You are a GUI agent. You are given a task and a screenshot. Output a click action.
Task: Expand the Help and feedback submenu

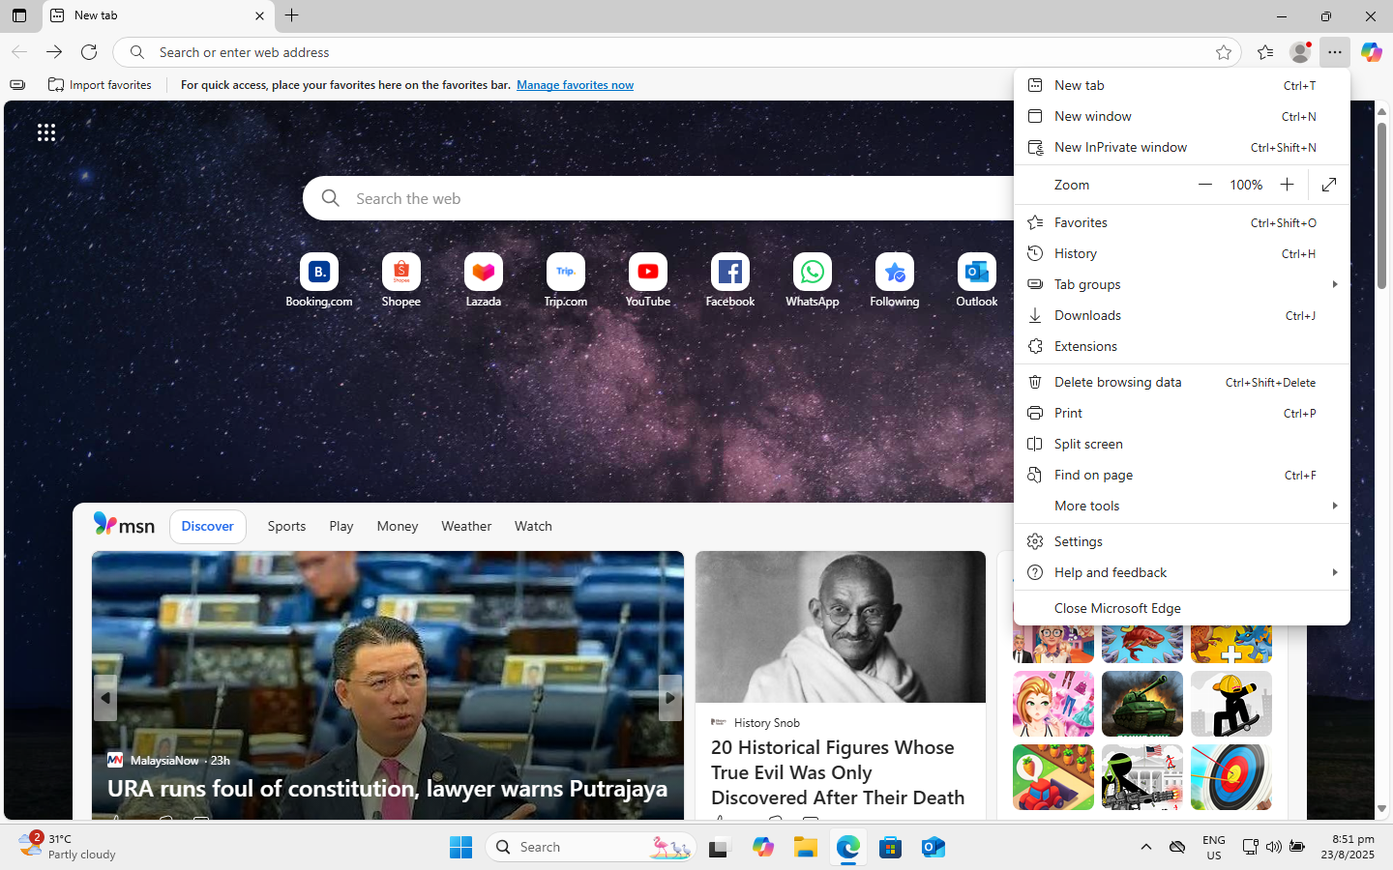point(1182,572)
